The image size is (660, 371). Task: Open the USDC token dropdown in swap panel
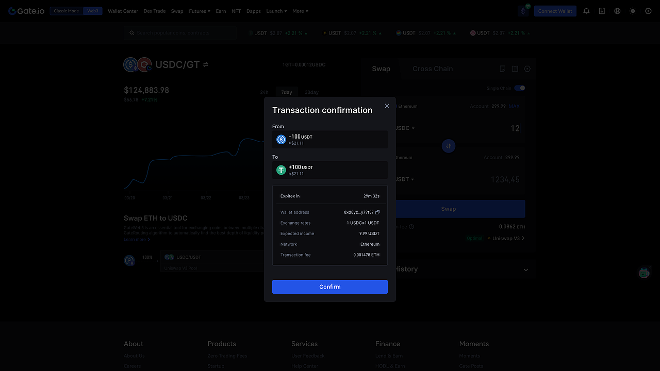(405, 128)
